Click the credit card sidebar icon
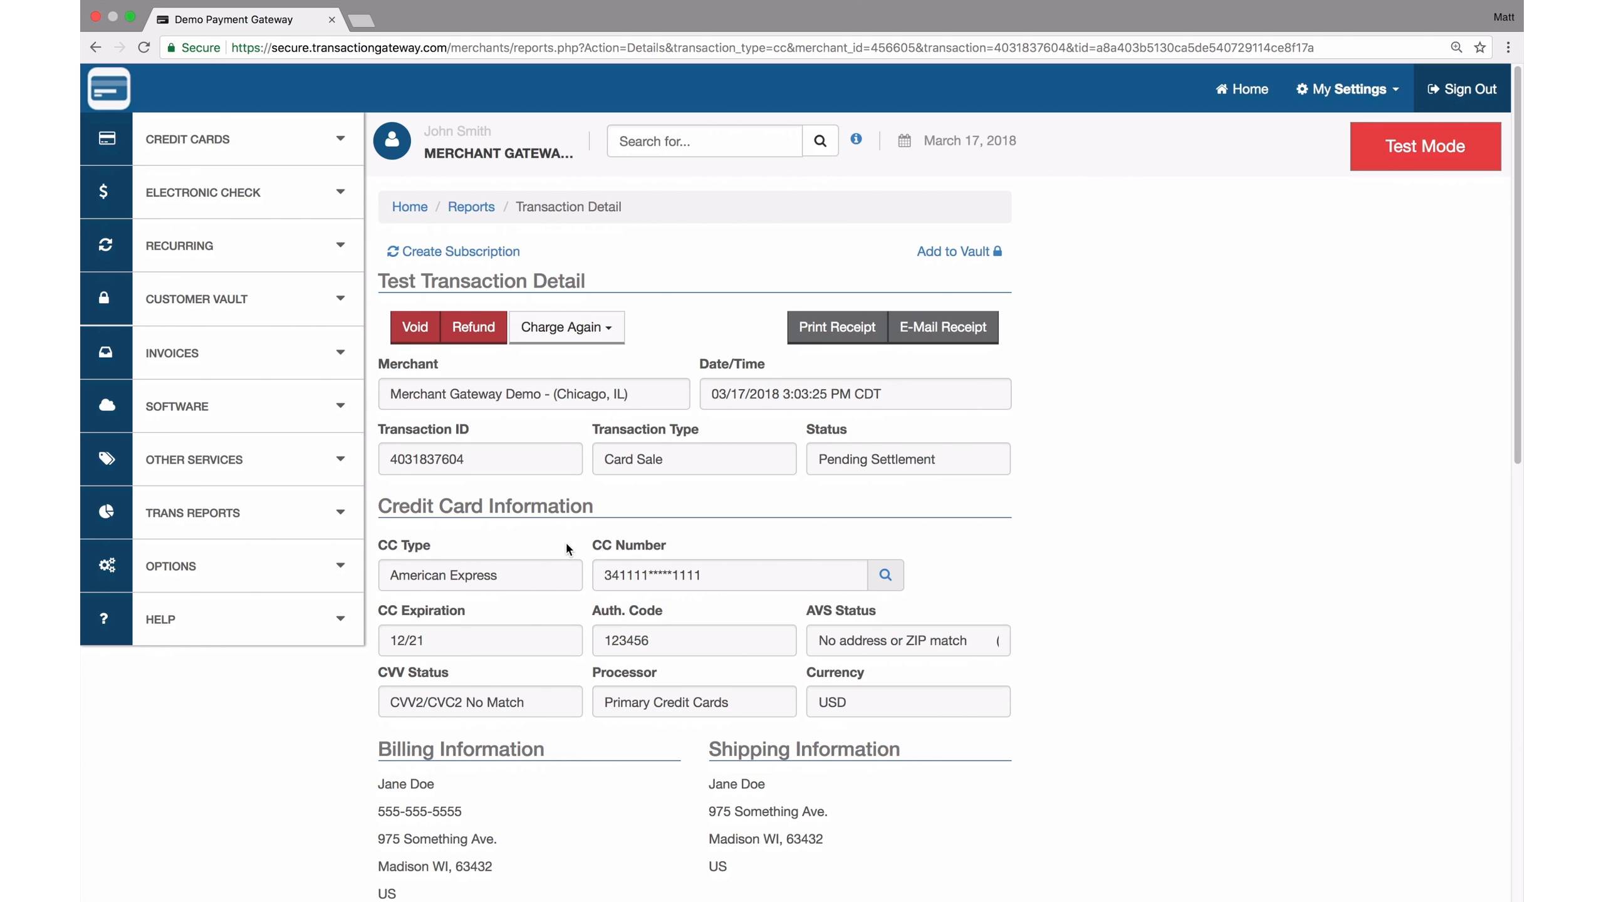 (107, 138)
